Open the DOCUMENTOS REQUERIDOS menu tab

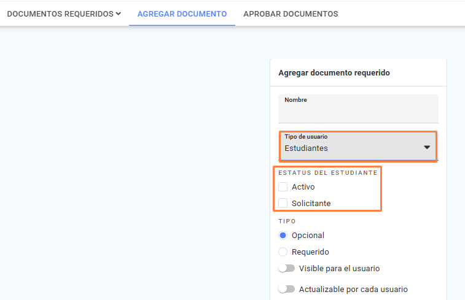click(x=64, y=14)
